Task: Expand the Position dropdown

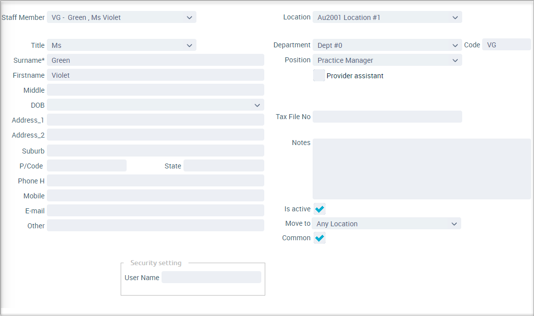Action: 387,60
